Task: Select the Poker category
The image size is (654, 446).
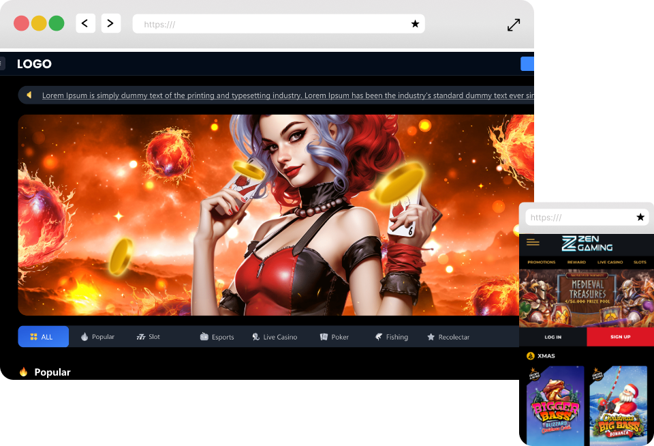Action: click(x=334, y=337)
